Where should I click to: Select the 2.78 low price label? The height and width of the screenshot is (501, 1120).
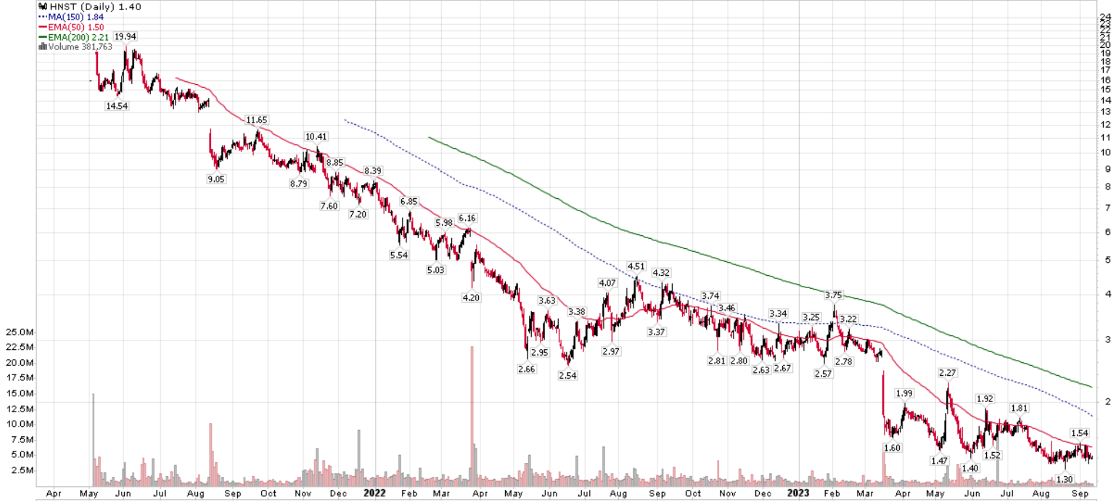[x=844, y=362]
